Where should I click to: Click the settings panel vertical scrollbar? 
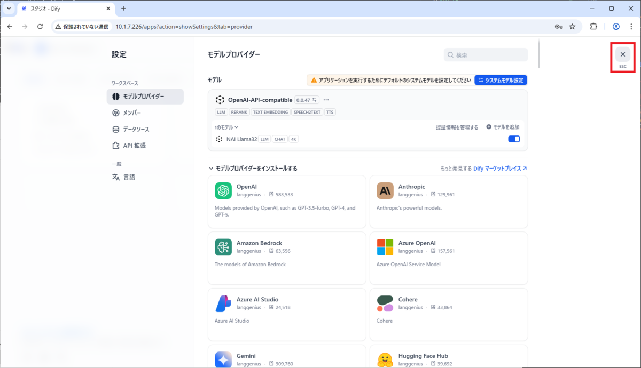[x=538, y=53]
